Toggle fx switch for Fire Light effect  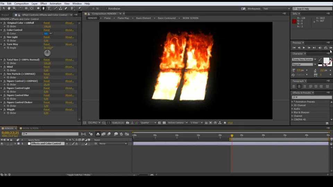click(x=5, y=37)
